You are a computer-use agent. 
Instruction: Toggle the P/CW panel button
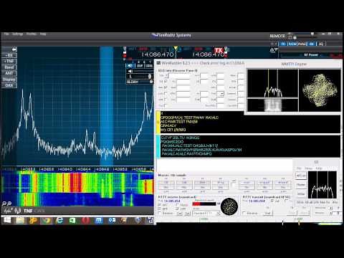coord(292,44)
